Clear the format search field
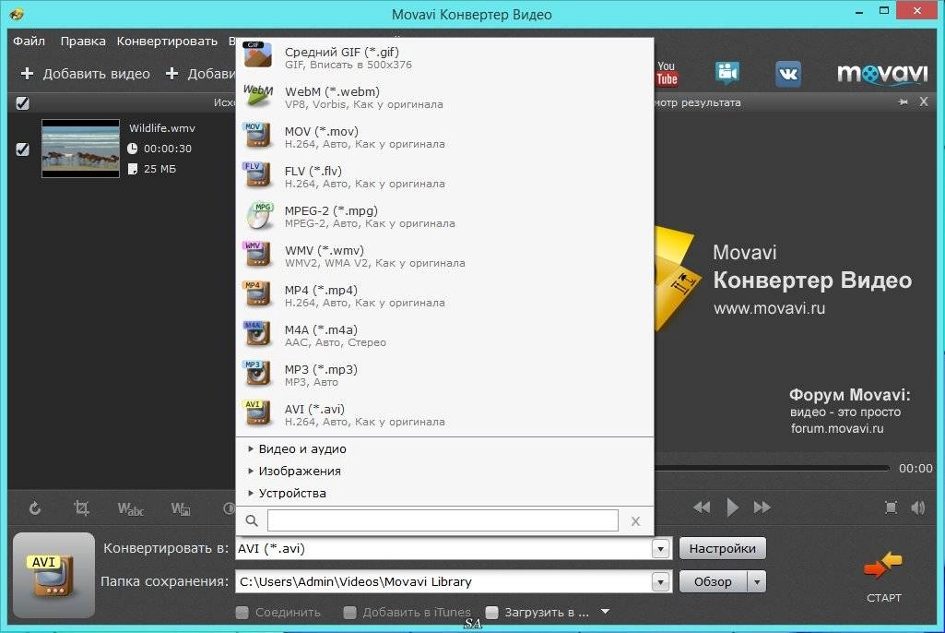Image resolution: width=945 pixels, height=633 pixels. point(635,521)
